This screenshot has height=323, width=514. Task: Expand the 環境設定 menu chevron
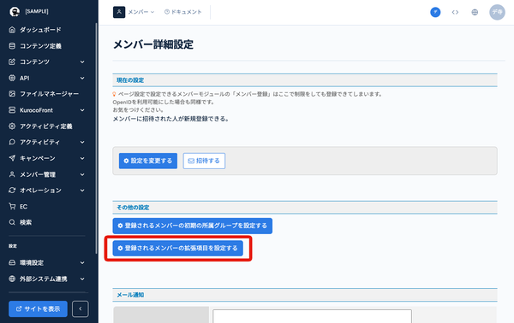click(82, 262)
